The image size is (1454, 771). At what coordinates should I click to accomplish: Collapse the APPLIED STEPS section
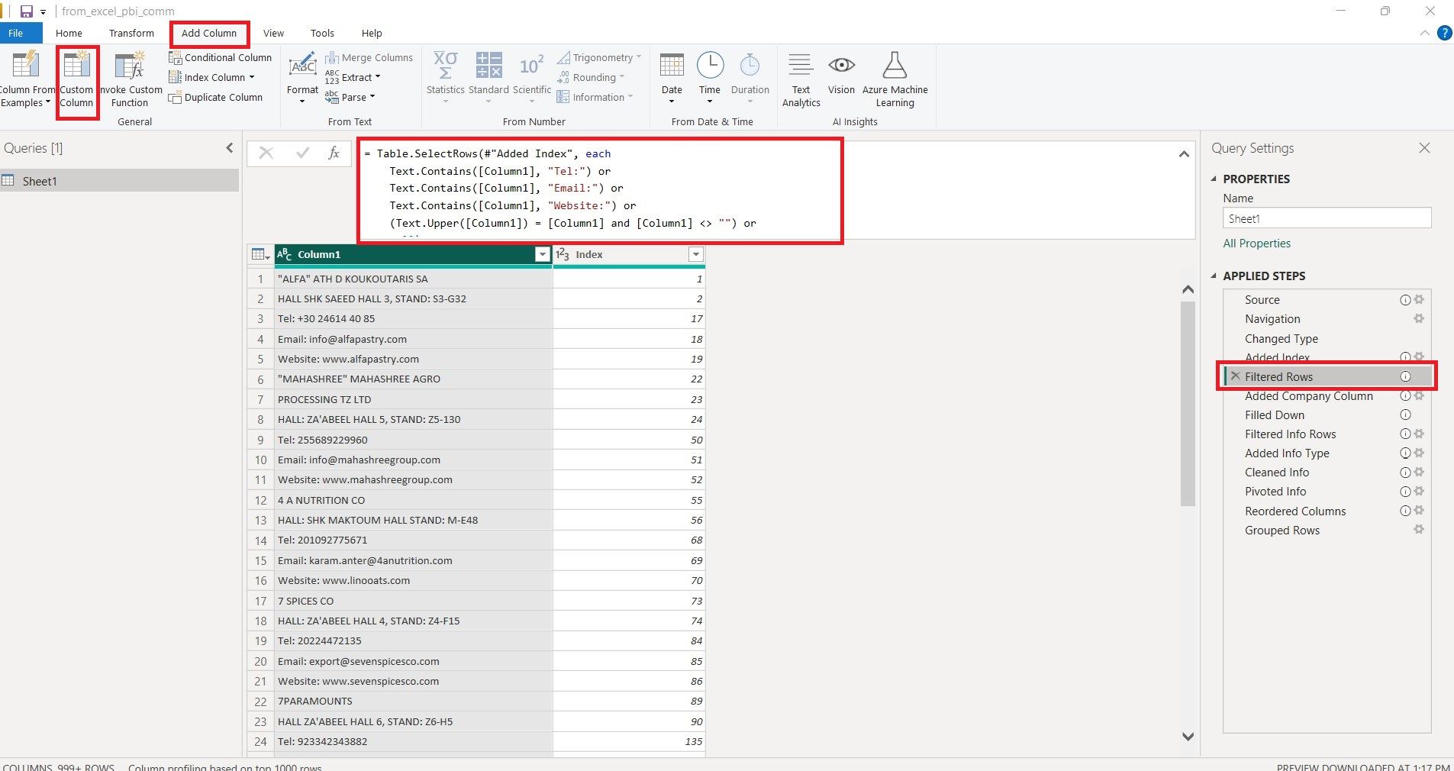click(x=1214, y=276)
